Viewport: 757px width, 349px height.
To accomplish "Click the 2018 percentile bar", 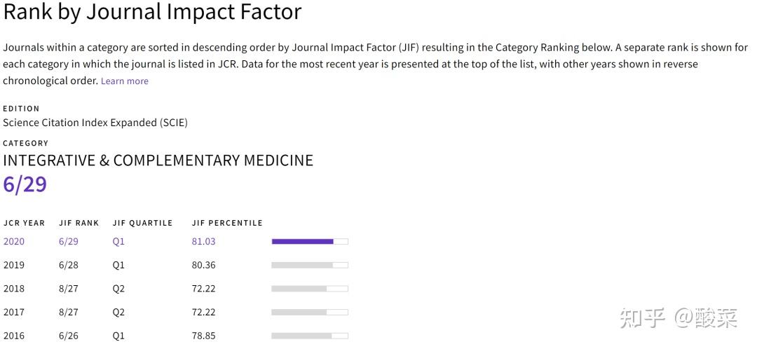I will coord(309,289).
